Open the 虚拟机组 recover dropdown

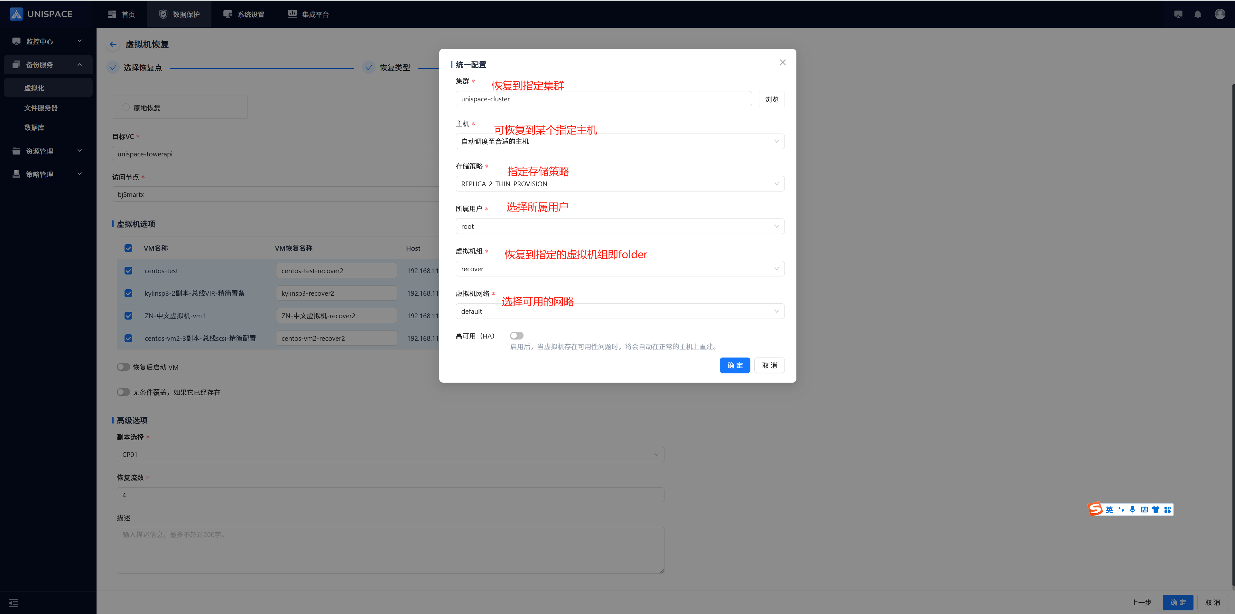click(x=619, y=269)
